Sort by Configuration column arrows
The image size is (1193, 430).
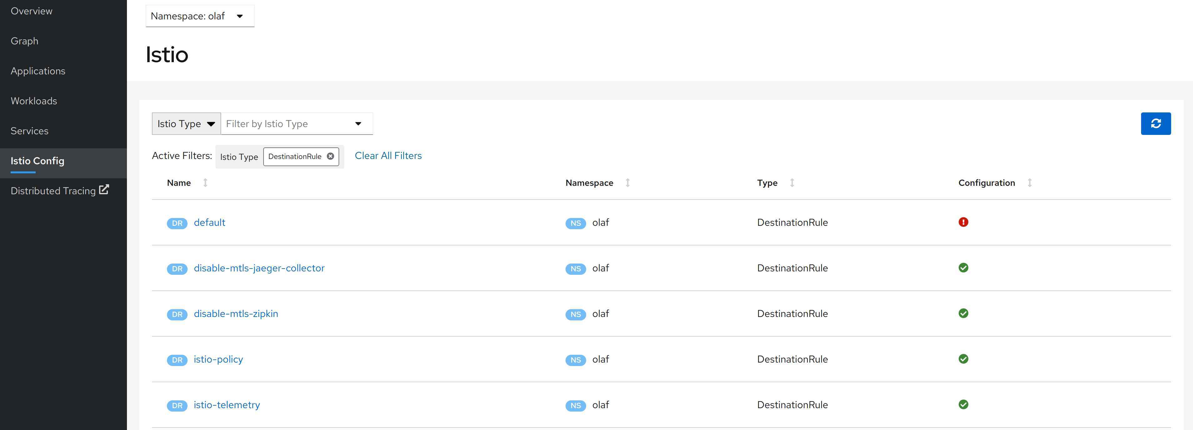tap(1029, 183)
